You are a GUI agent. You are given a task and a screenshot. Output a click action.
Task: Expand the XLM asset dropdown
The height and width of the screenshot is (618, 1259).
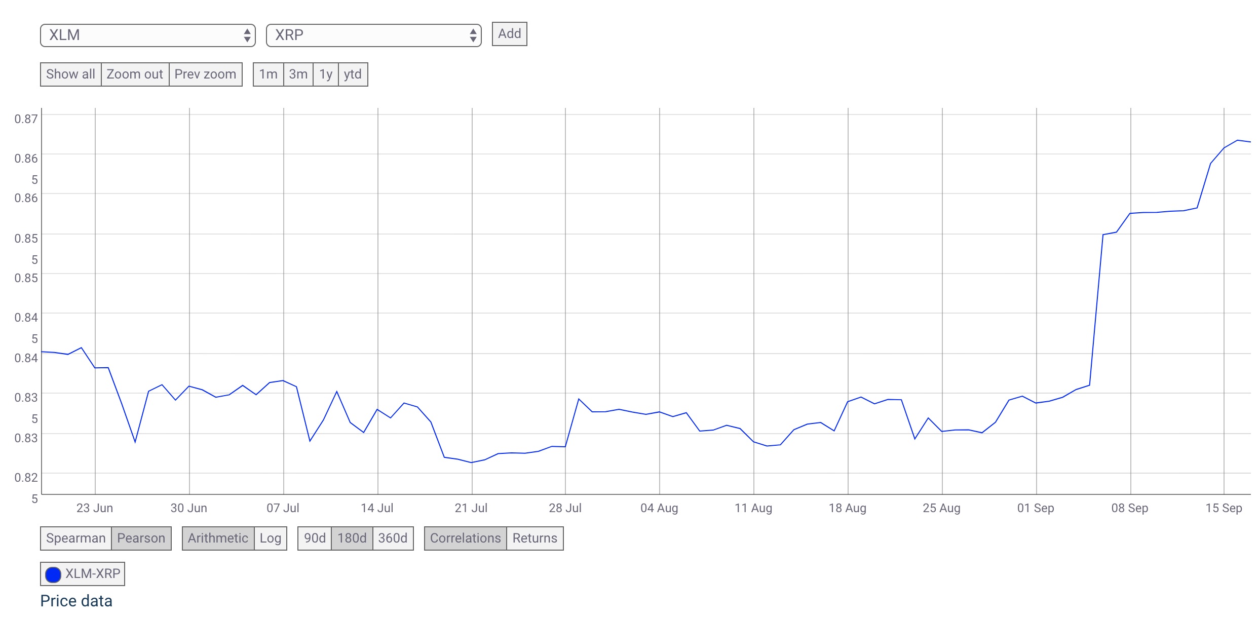coord(148,34)
